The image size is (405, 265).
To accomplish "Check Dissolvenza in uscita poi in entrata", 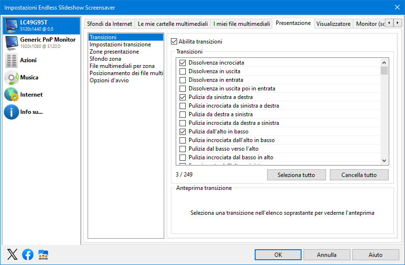I will pyautogui.click(x=182, y=88).
